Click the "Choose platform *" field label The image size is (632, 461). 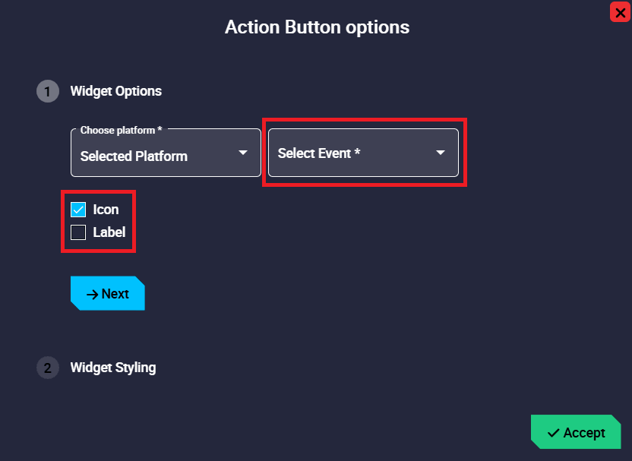pos(122,131)
